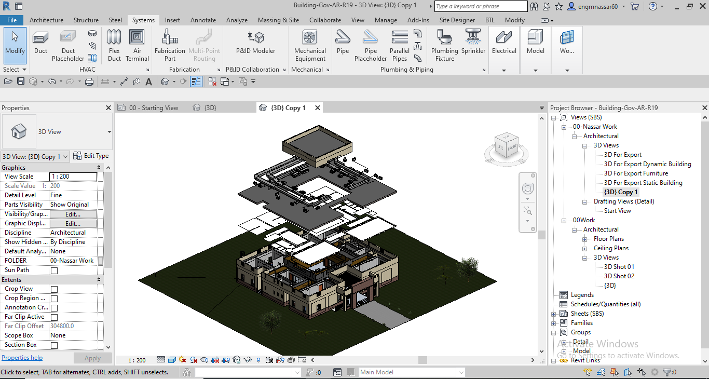Select the Pipe Placeholder tool
The width and height of the screenshot is (709, 379).
370,45
